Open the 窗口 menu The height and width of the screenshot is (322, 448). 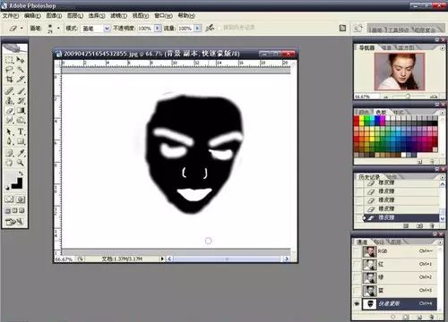tap(163, 15)
